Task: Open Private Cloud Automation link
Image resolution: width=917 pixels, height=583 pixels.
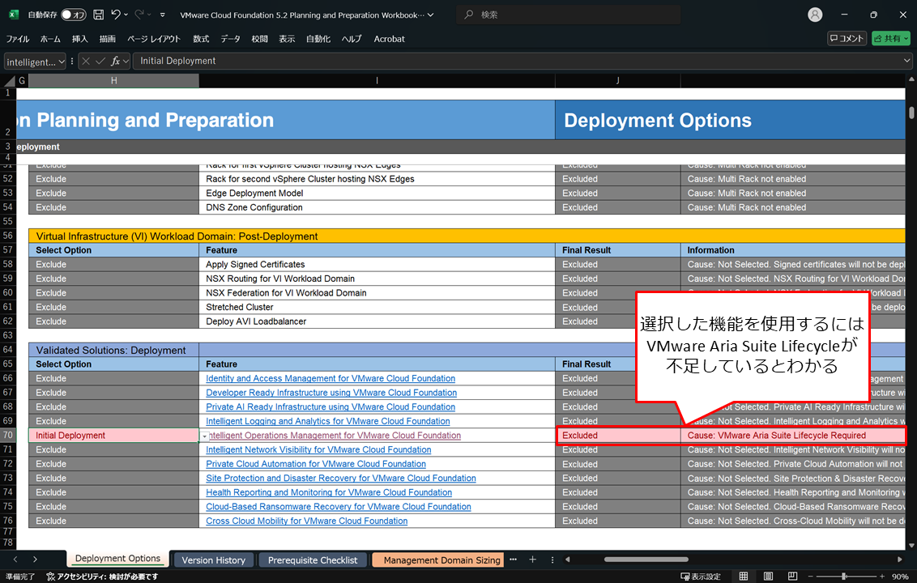Action: coord(316,464)
